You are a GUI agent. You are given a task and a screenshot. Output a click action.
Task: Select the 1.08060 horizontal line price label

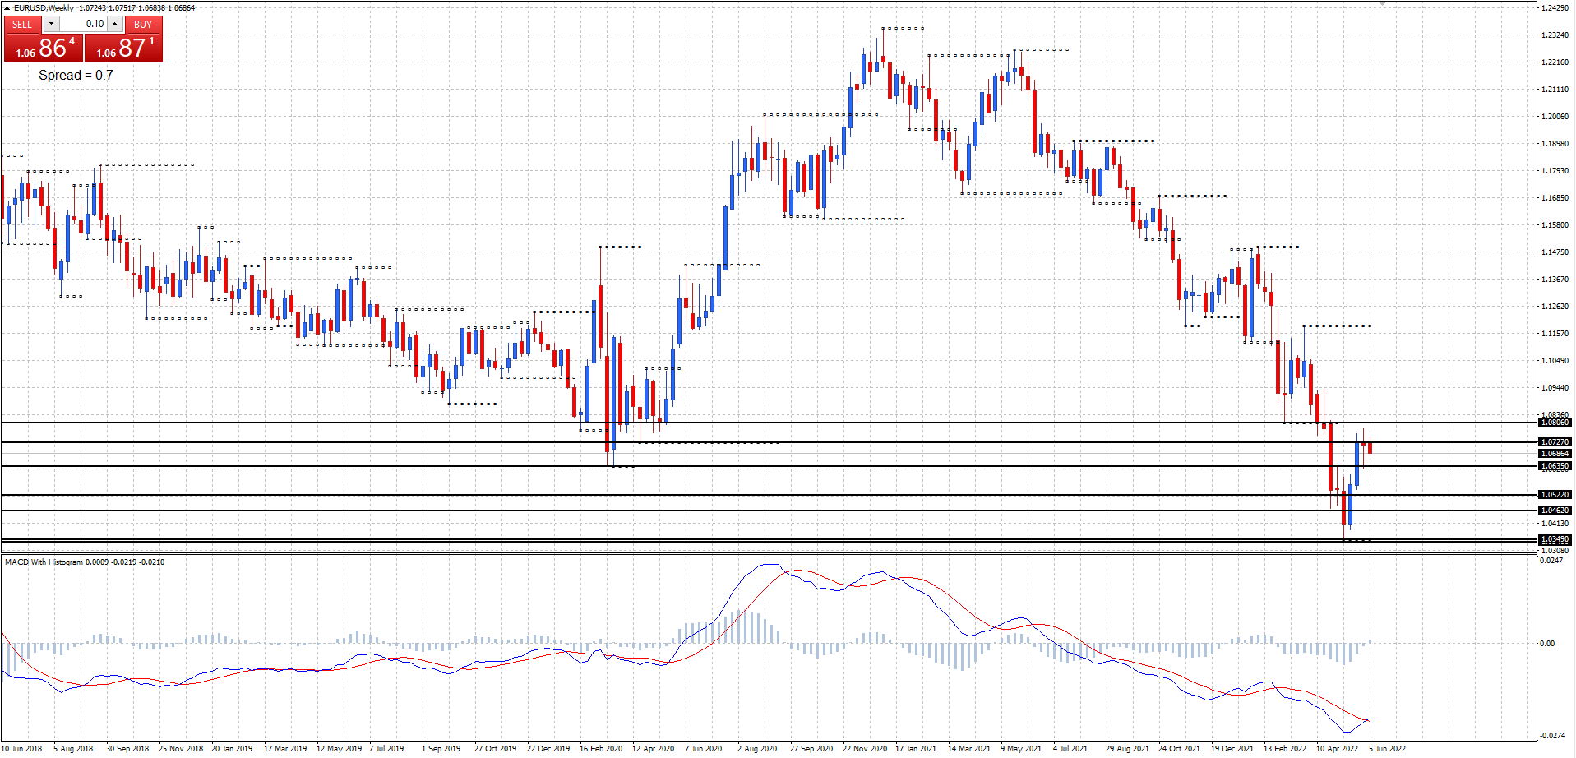coord(1555,423)
